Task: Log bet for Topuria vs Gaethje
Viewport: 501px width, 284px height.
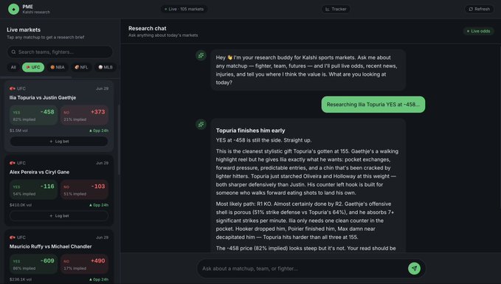Action: coord(59,141)
